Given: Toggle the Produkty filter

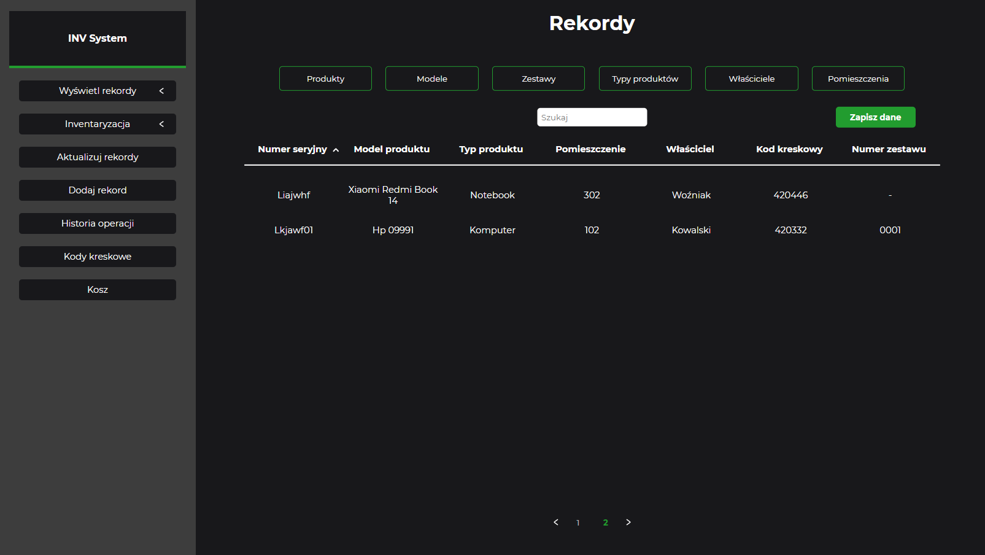Looking at the screenshot, I should 325,78.
